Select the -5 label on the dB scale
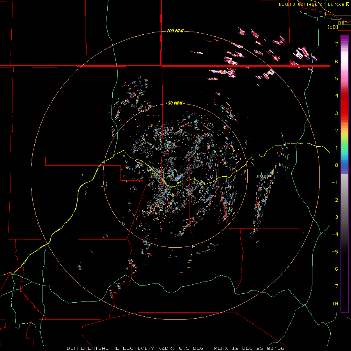The height and width of the screenshot is (351, 351). (x=335, y=252)
